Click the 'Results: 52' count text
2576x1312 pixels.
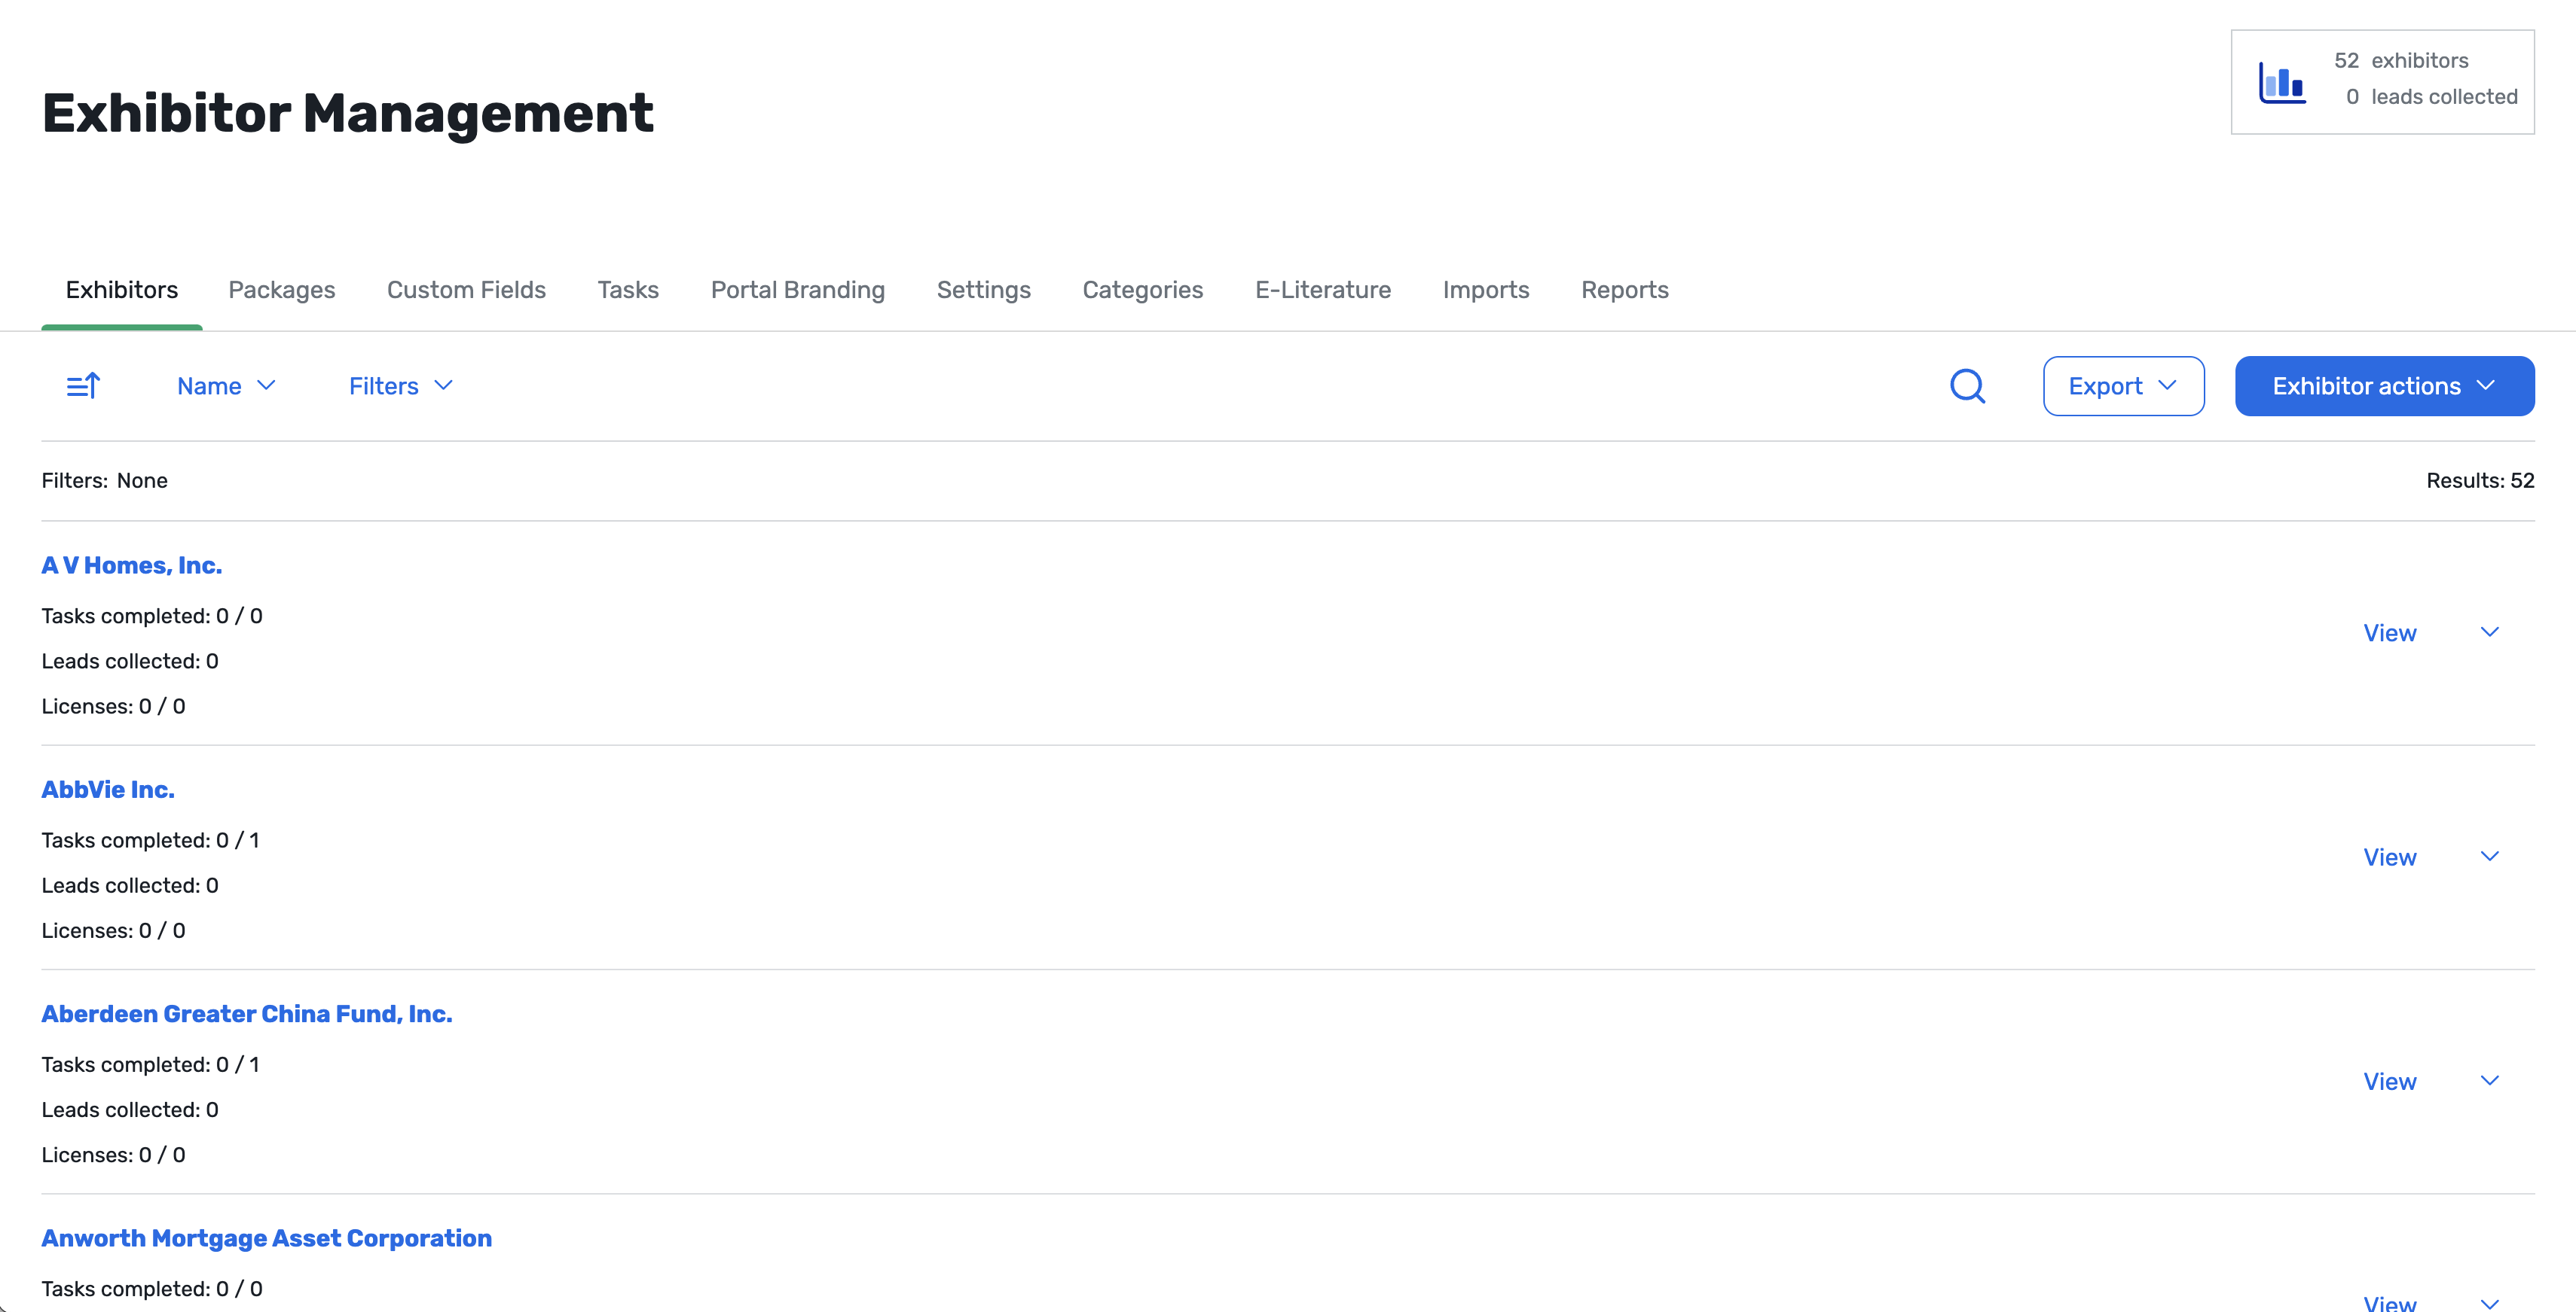[2480, 481]
